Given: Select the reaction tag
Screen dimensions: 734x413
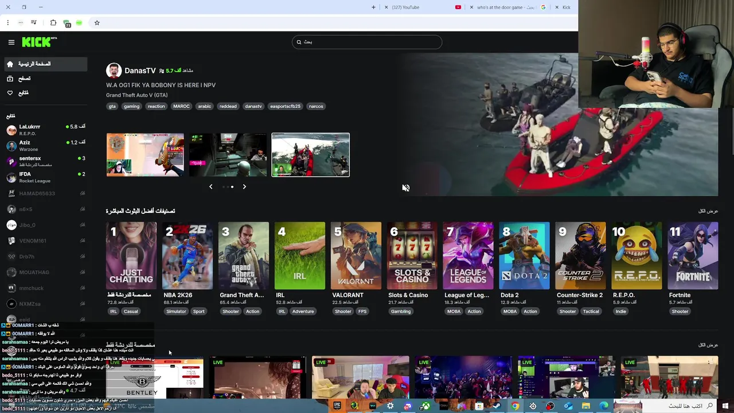Looking at the screenshot, I should [x=156, y=106].
